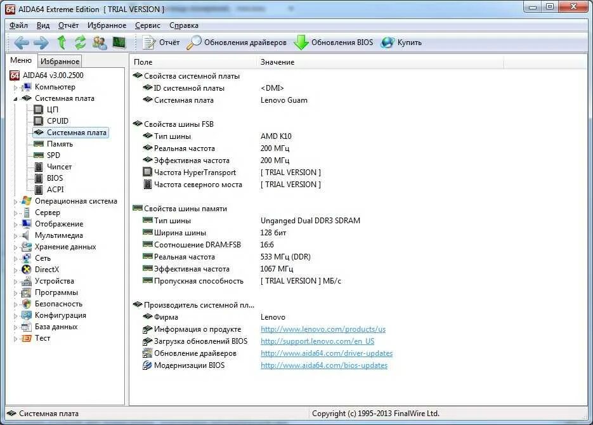Open the Файл menu
593x425 pixels.
18,25
